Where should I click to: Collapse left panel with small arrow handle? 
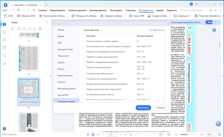(50, 76)
